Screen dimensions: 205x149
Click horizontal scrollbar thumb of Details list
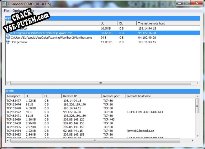(95, 141)
